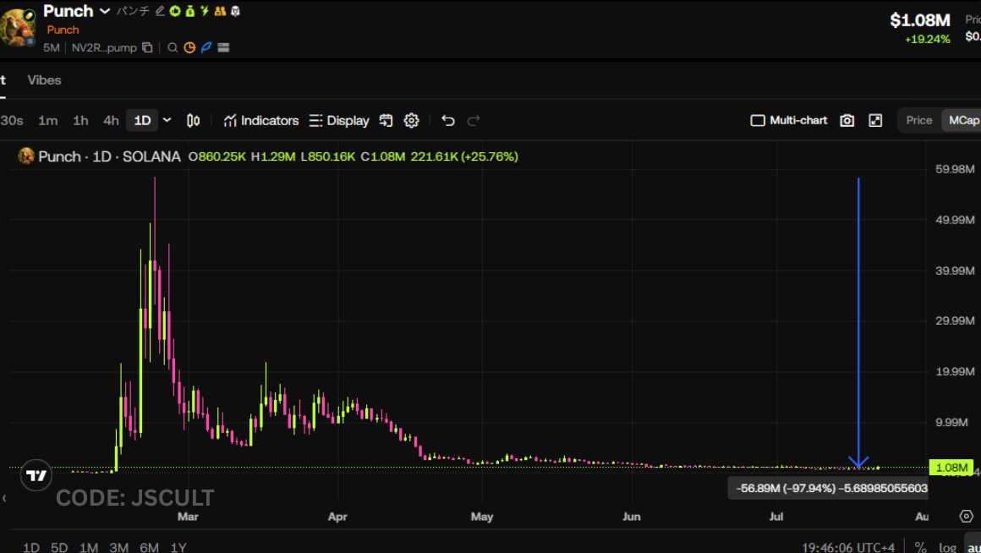Click the green lightning bolt icon
981x553 pixels.
tap(205, 11)
